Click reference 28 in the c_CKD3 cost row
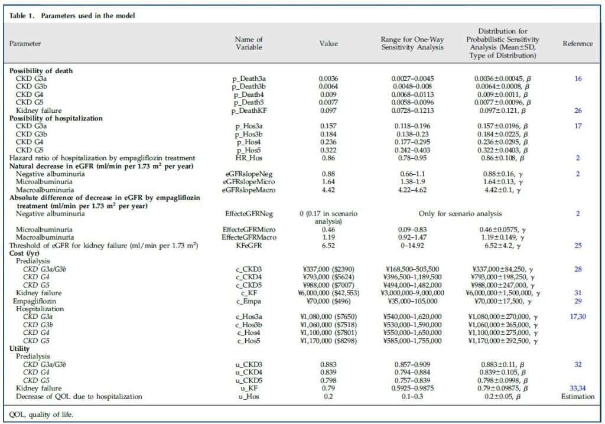605x424 pixels. click(577, 269)
